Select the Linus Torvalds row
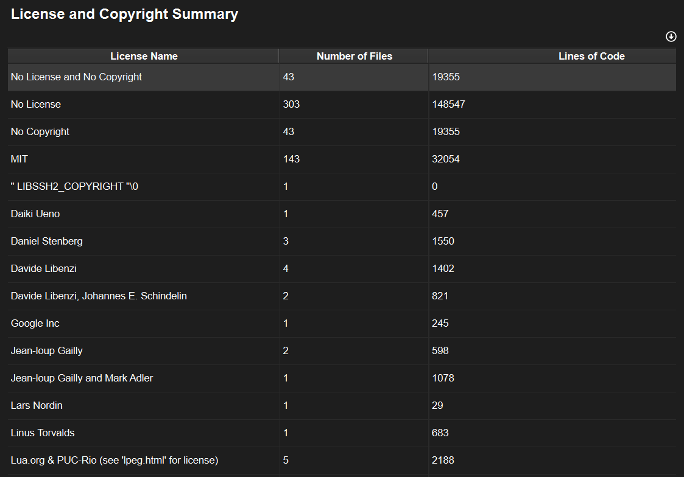684x477 pixels. (43, 433)
